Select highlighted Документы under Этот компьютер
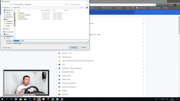The image size is (180, 101). coord(8,36)
